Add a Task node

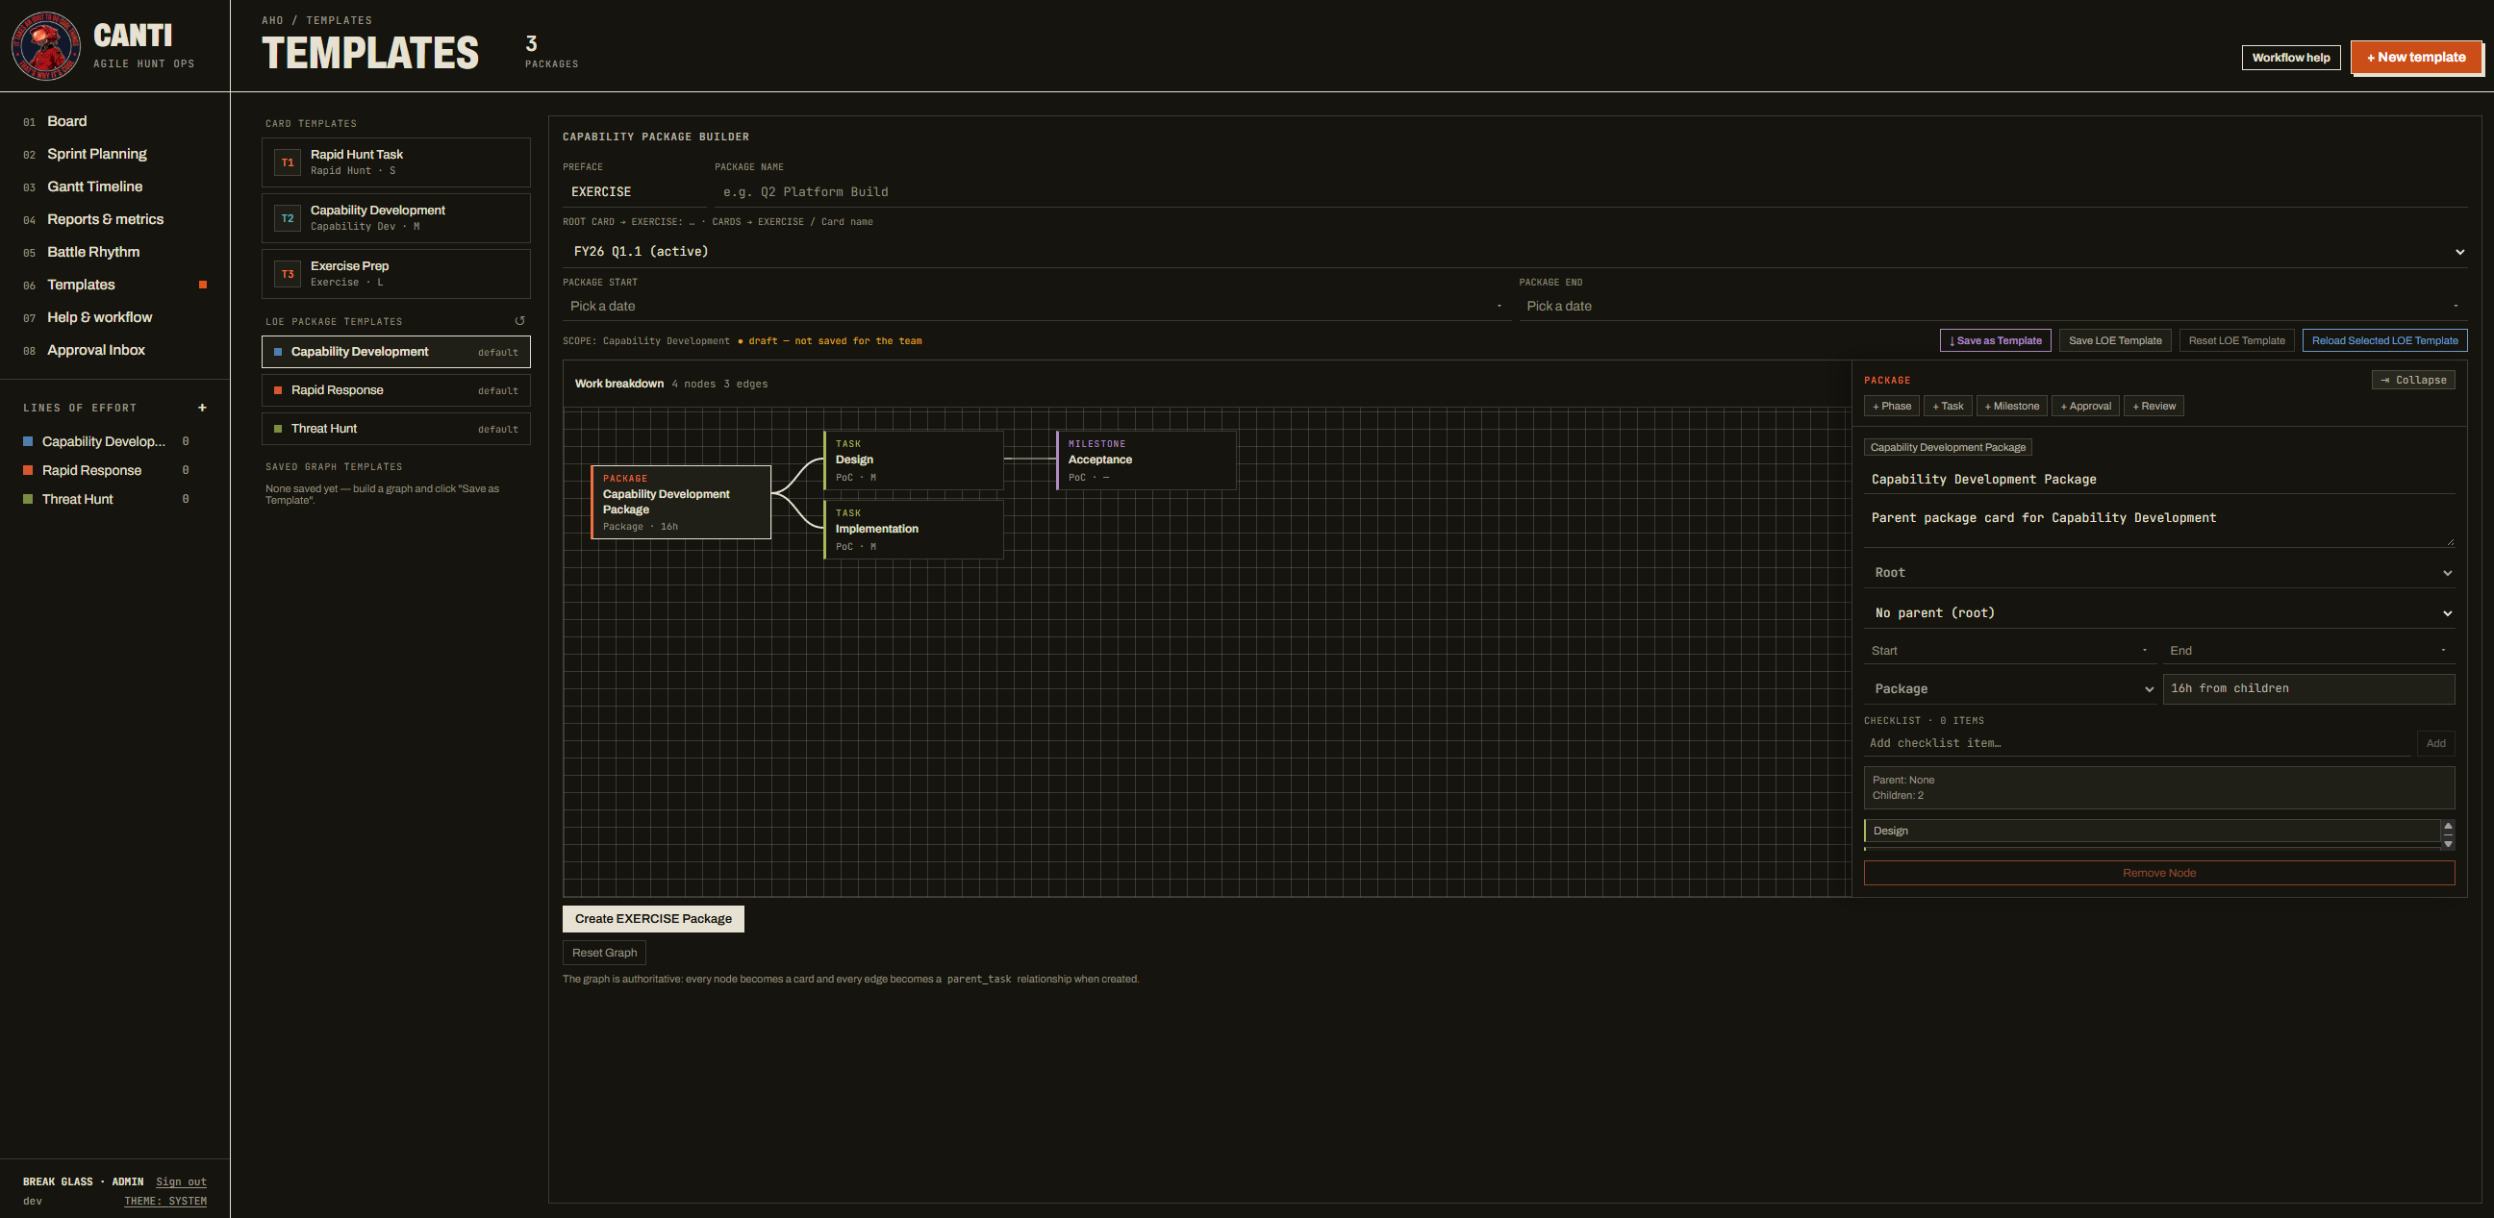point(1948,407)
